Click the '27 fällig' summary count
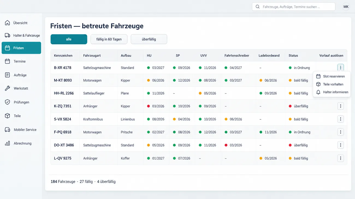This screenshot has width=355, height=199. (86, 182)
